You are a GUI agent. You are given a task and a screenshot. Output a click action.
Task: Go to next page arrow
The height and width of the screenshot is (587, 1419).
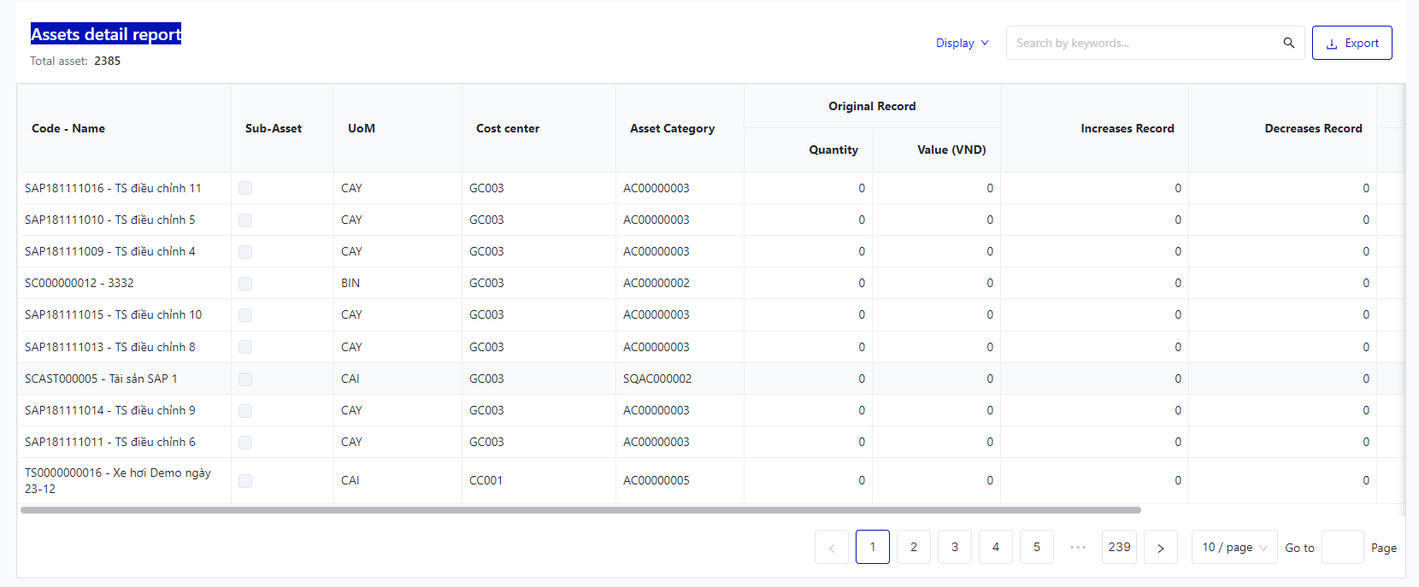(1160, 548)
